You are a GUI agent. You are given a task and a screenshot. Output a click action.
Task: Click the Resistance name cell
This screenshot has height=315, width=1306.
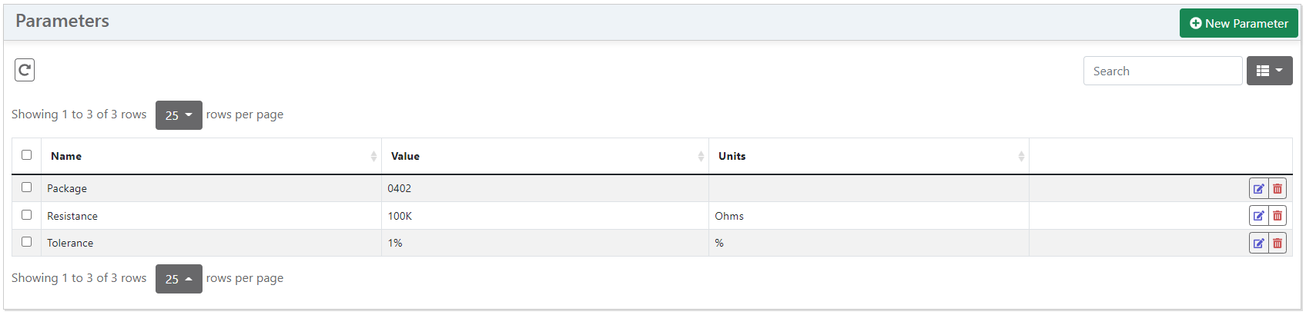(x=72, y=216)
